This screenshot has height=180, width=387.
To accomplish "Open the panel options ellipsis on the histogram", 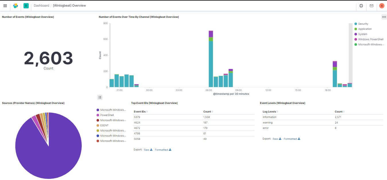I will click(x=384, y=17).
